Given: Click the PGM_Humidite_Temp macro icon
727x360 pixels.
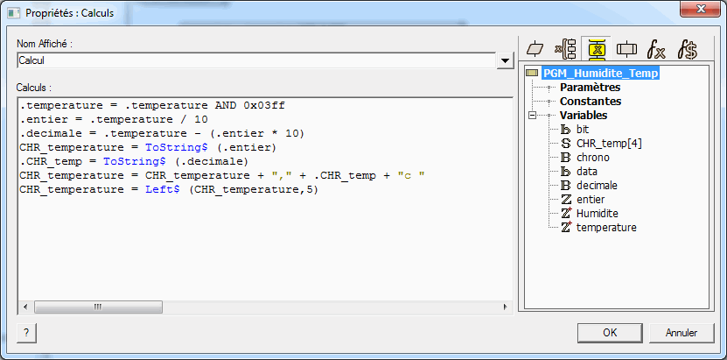Looking at the screenshot, I should click(x=532, y=74).
